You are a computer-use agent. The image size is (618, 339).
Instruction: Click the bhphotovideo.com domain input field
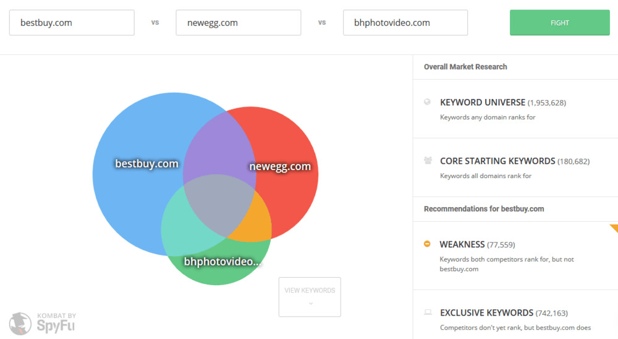click(405, 23)
